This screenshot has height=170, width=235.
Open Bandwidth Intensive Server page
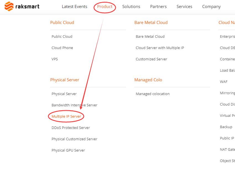click(x=74, y=105)
